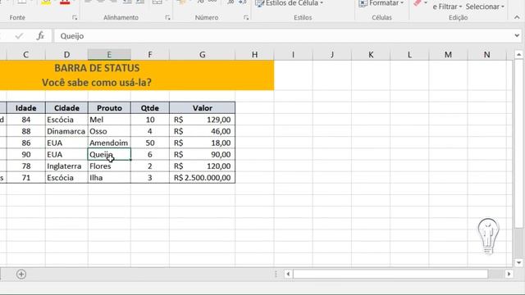The width and height of the screenshot is (525, 295).
Task: Click the formula bar confirm checkmark
Action: pyautogui.click(x=19, y=36)
